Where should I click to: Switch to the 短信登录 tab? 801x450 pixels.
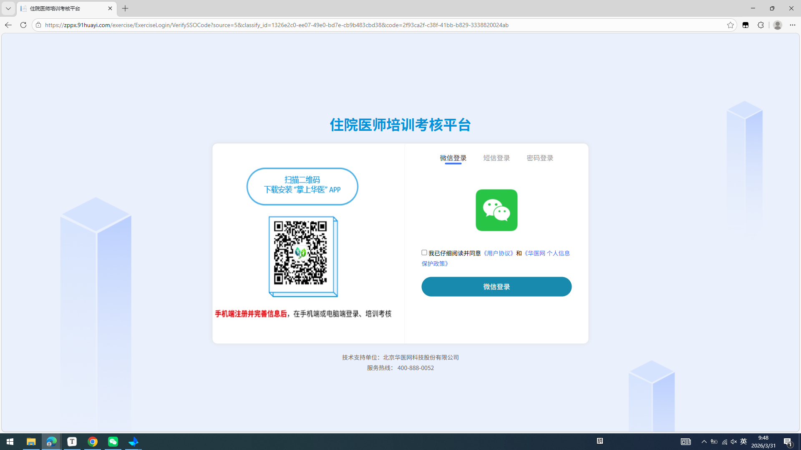coord(496,158)
